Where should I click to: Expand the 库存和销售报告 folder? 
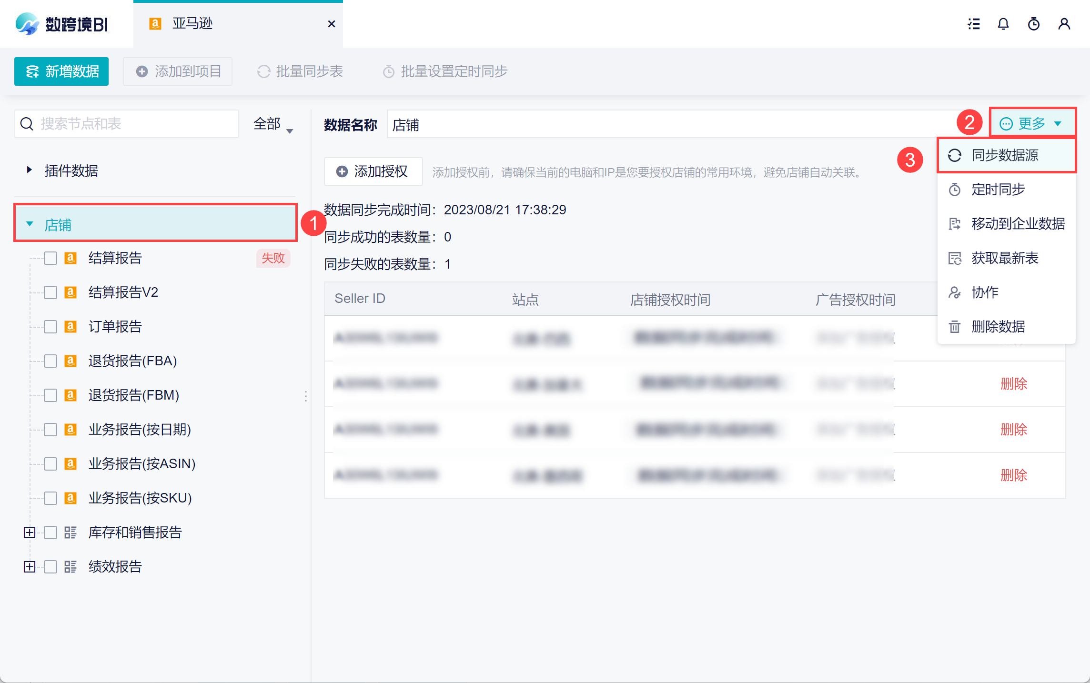click(30, 532)
